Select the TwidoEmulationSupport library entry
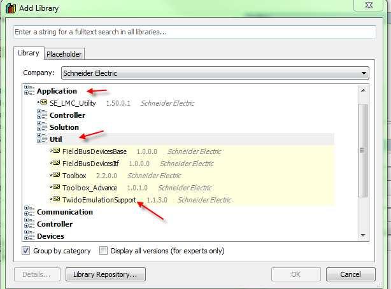Viewport: 391px width, 289px height. coord(99,200)
